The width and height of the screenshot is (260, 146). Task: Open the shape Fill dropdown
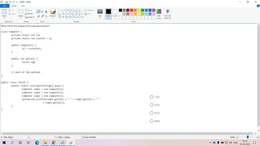point(88,14)
